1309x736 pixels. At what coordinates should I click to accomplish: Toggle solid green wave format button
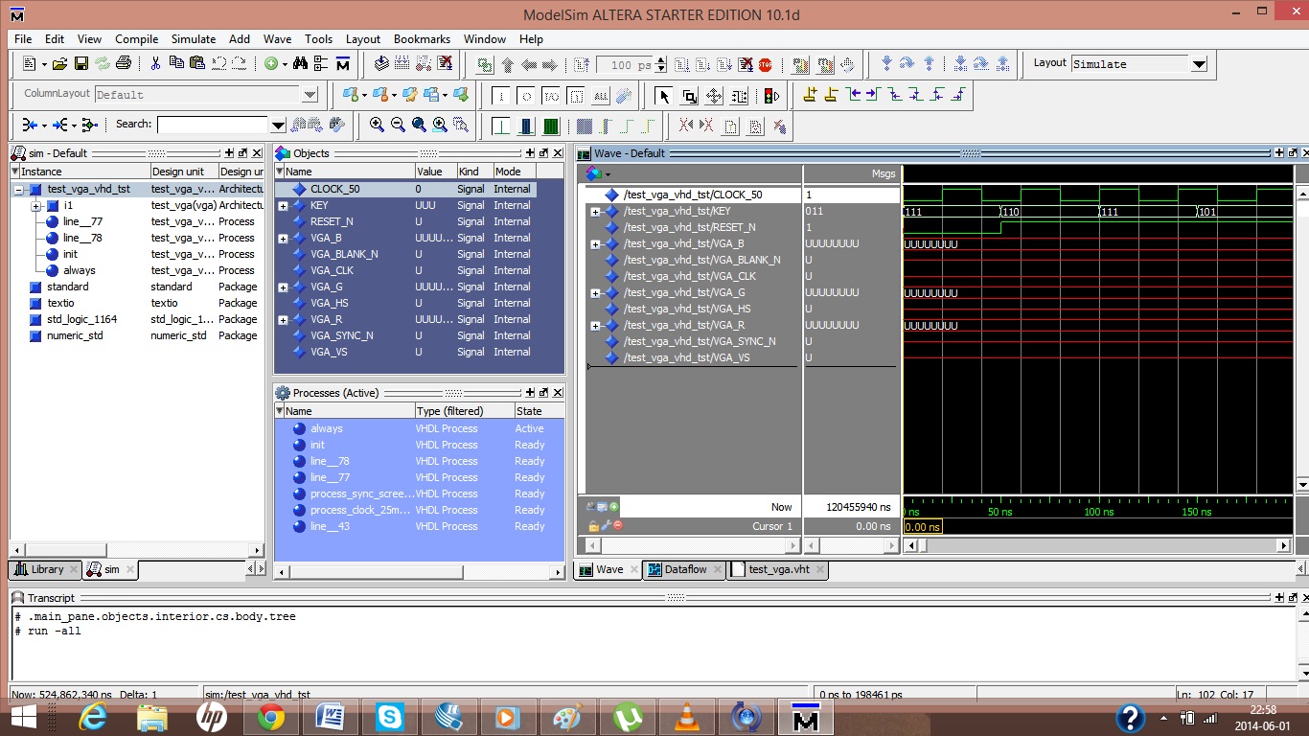tap(551, 126)
